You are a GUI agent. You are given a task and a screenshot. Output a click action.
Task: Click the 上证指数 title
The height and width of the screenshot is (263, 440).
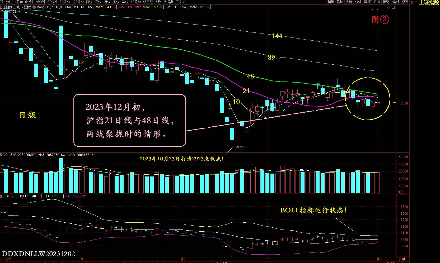tap(429, 3)
